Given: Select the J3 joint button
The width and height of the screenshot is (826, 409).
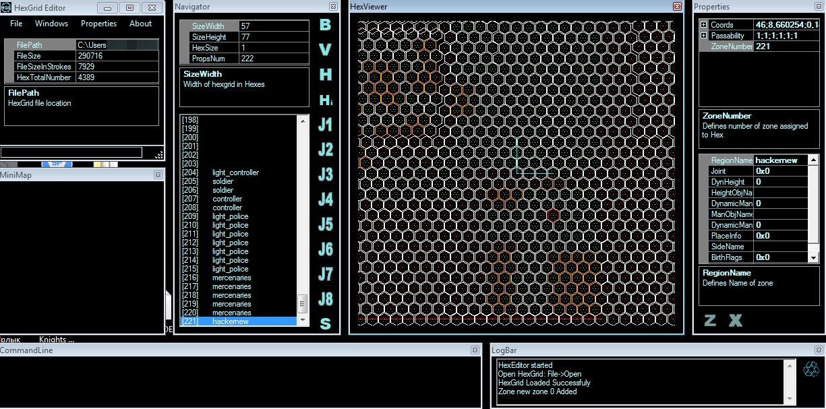Looking at the screenshot, I should pyautogui.click(x=325, y=175).
